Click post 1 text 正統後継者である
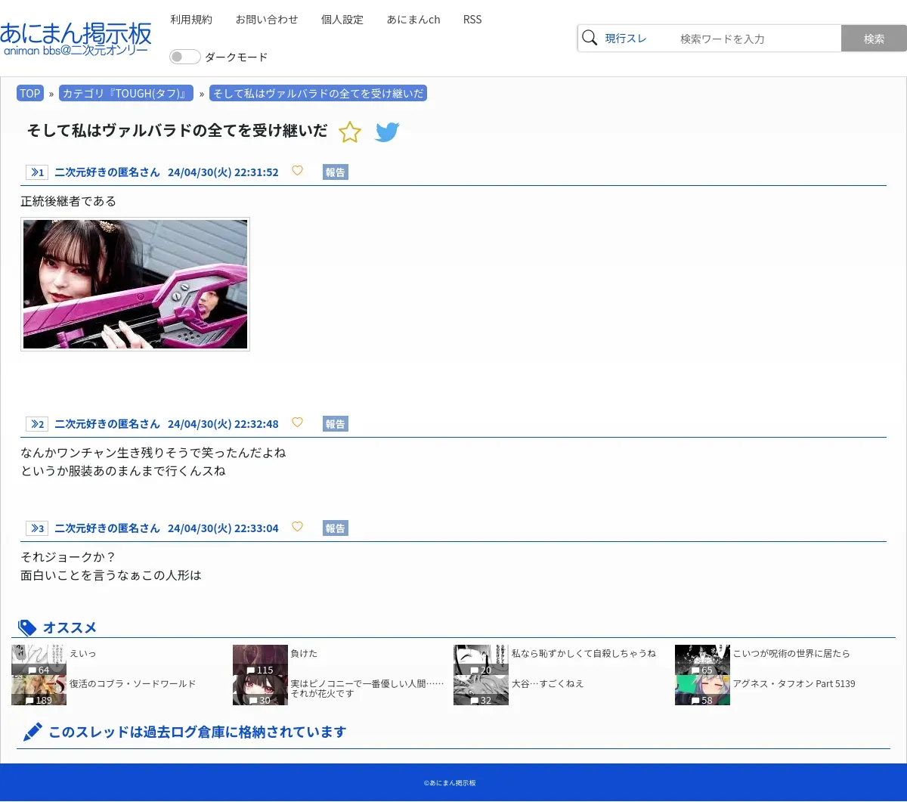This screenshot has height=802, width=907. 69,201
